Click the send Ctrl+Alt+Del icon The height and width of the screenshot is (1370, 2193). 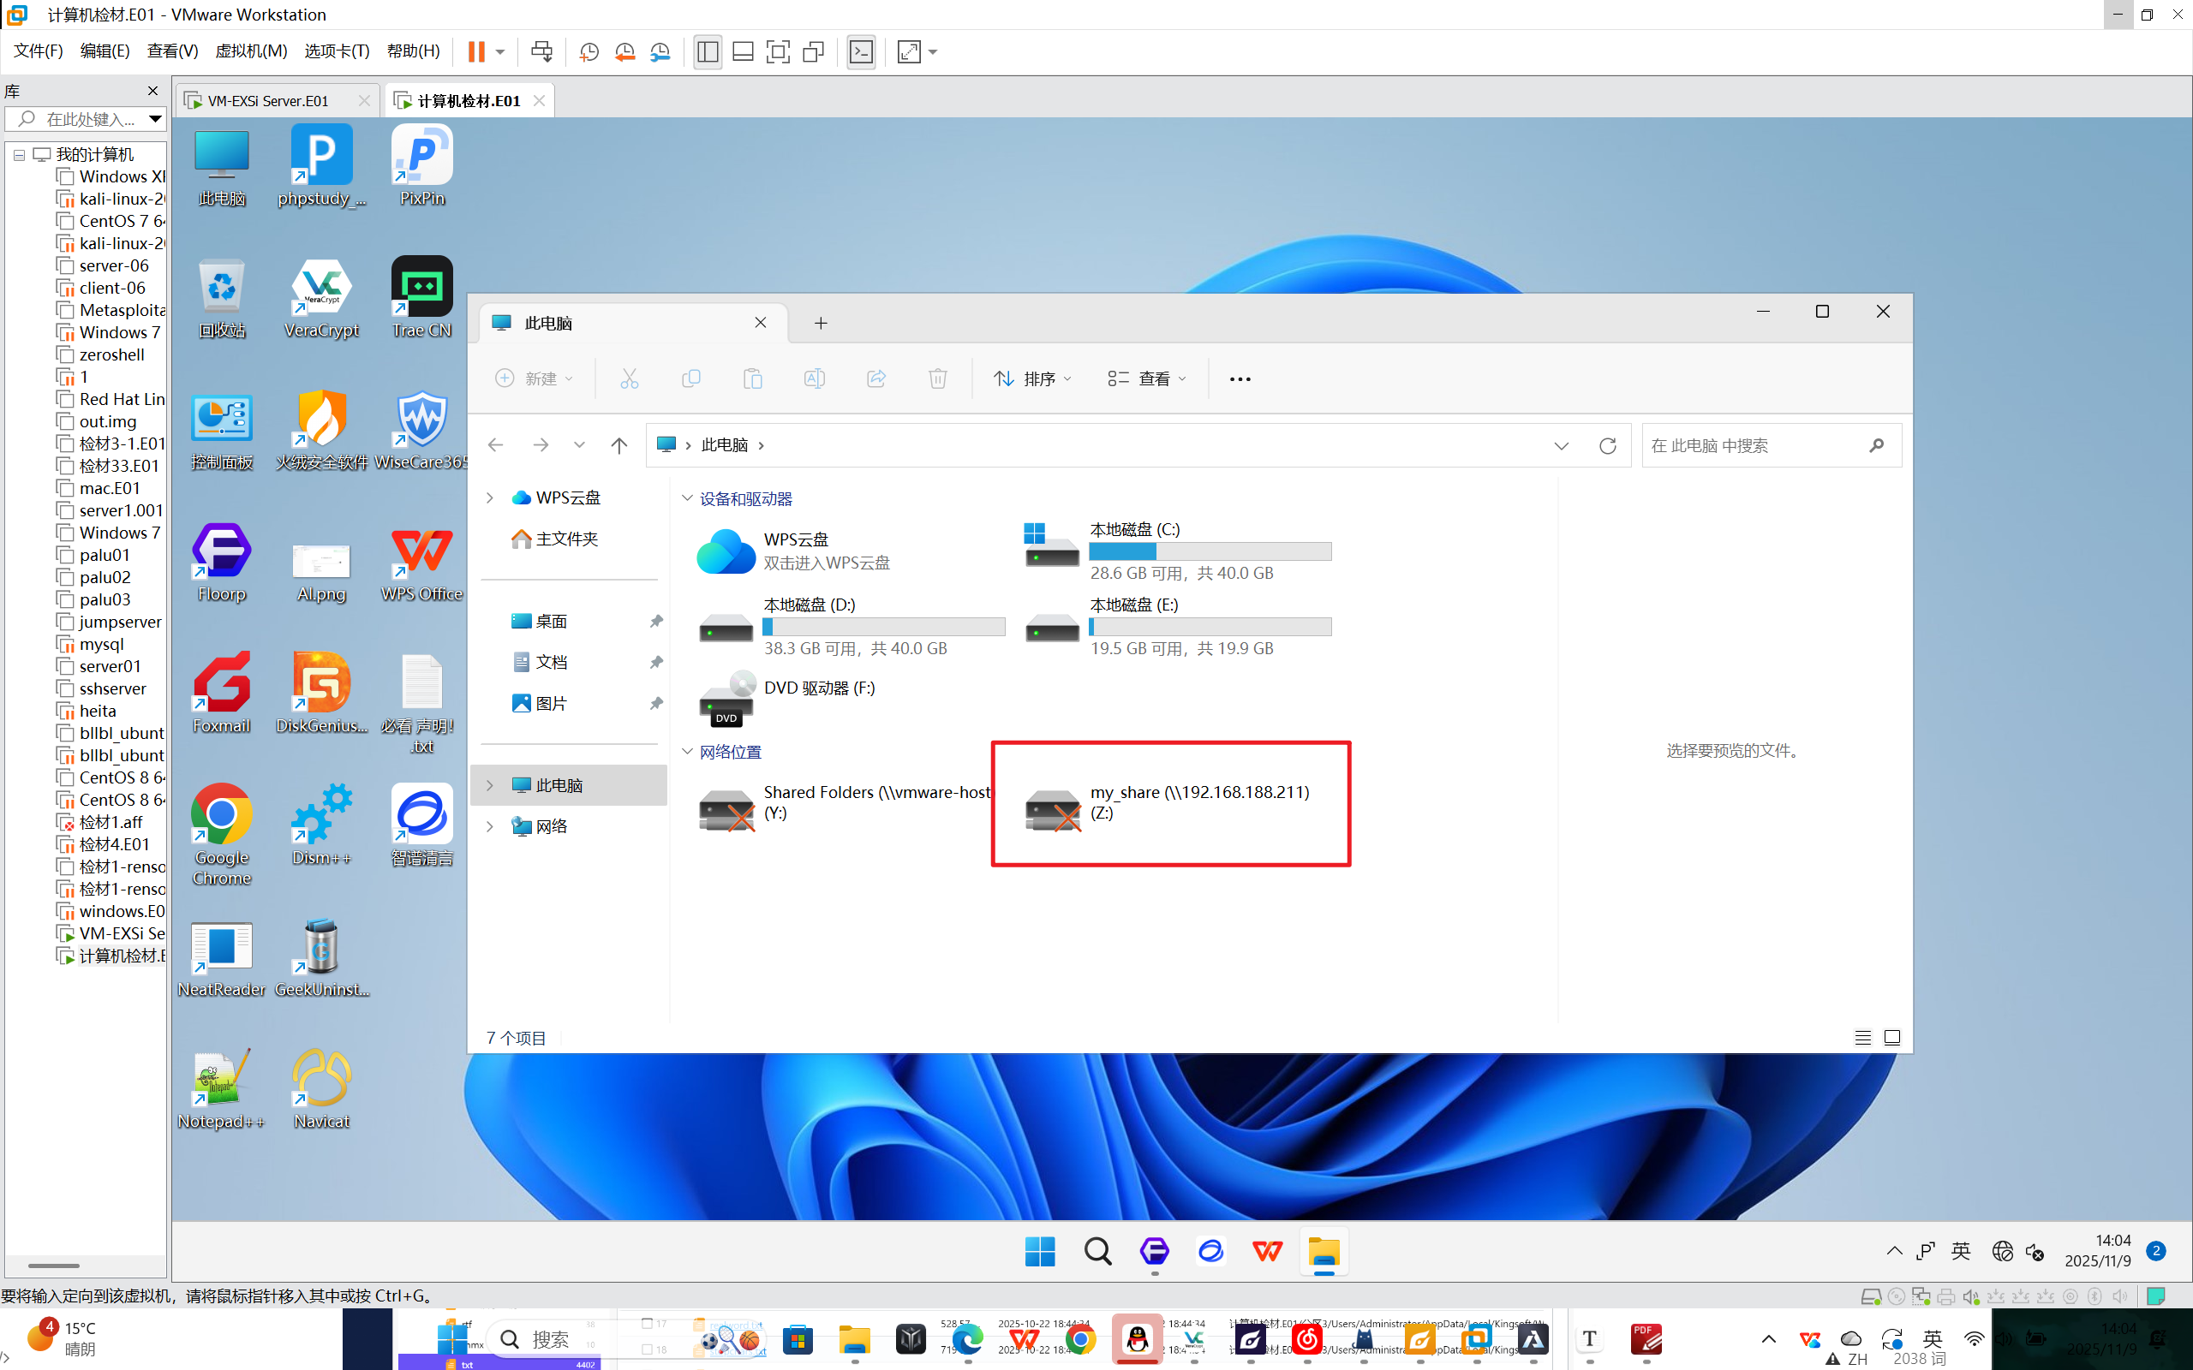pyautogui.click(x=542, y=51)
